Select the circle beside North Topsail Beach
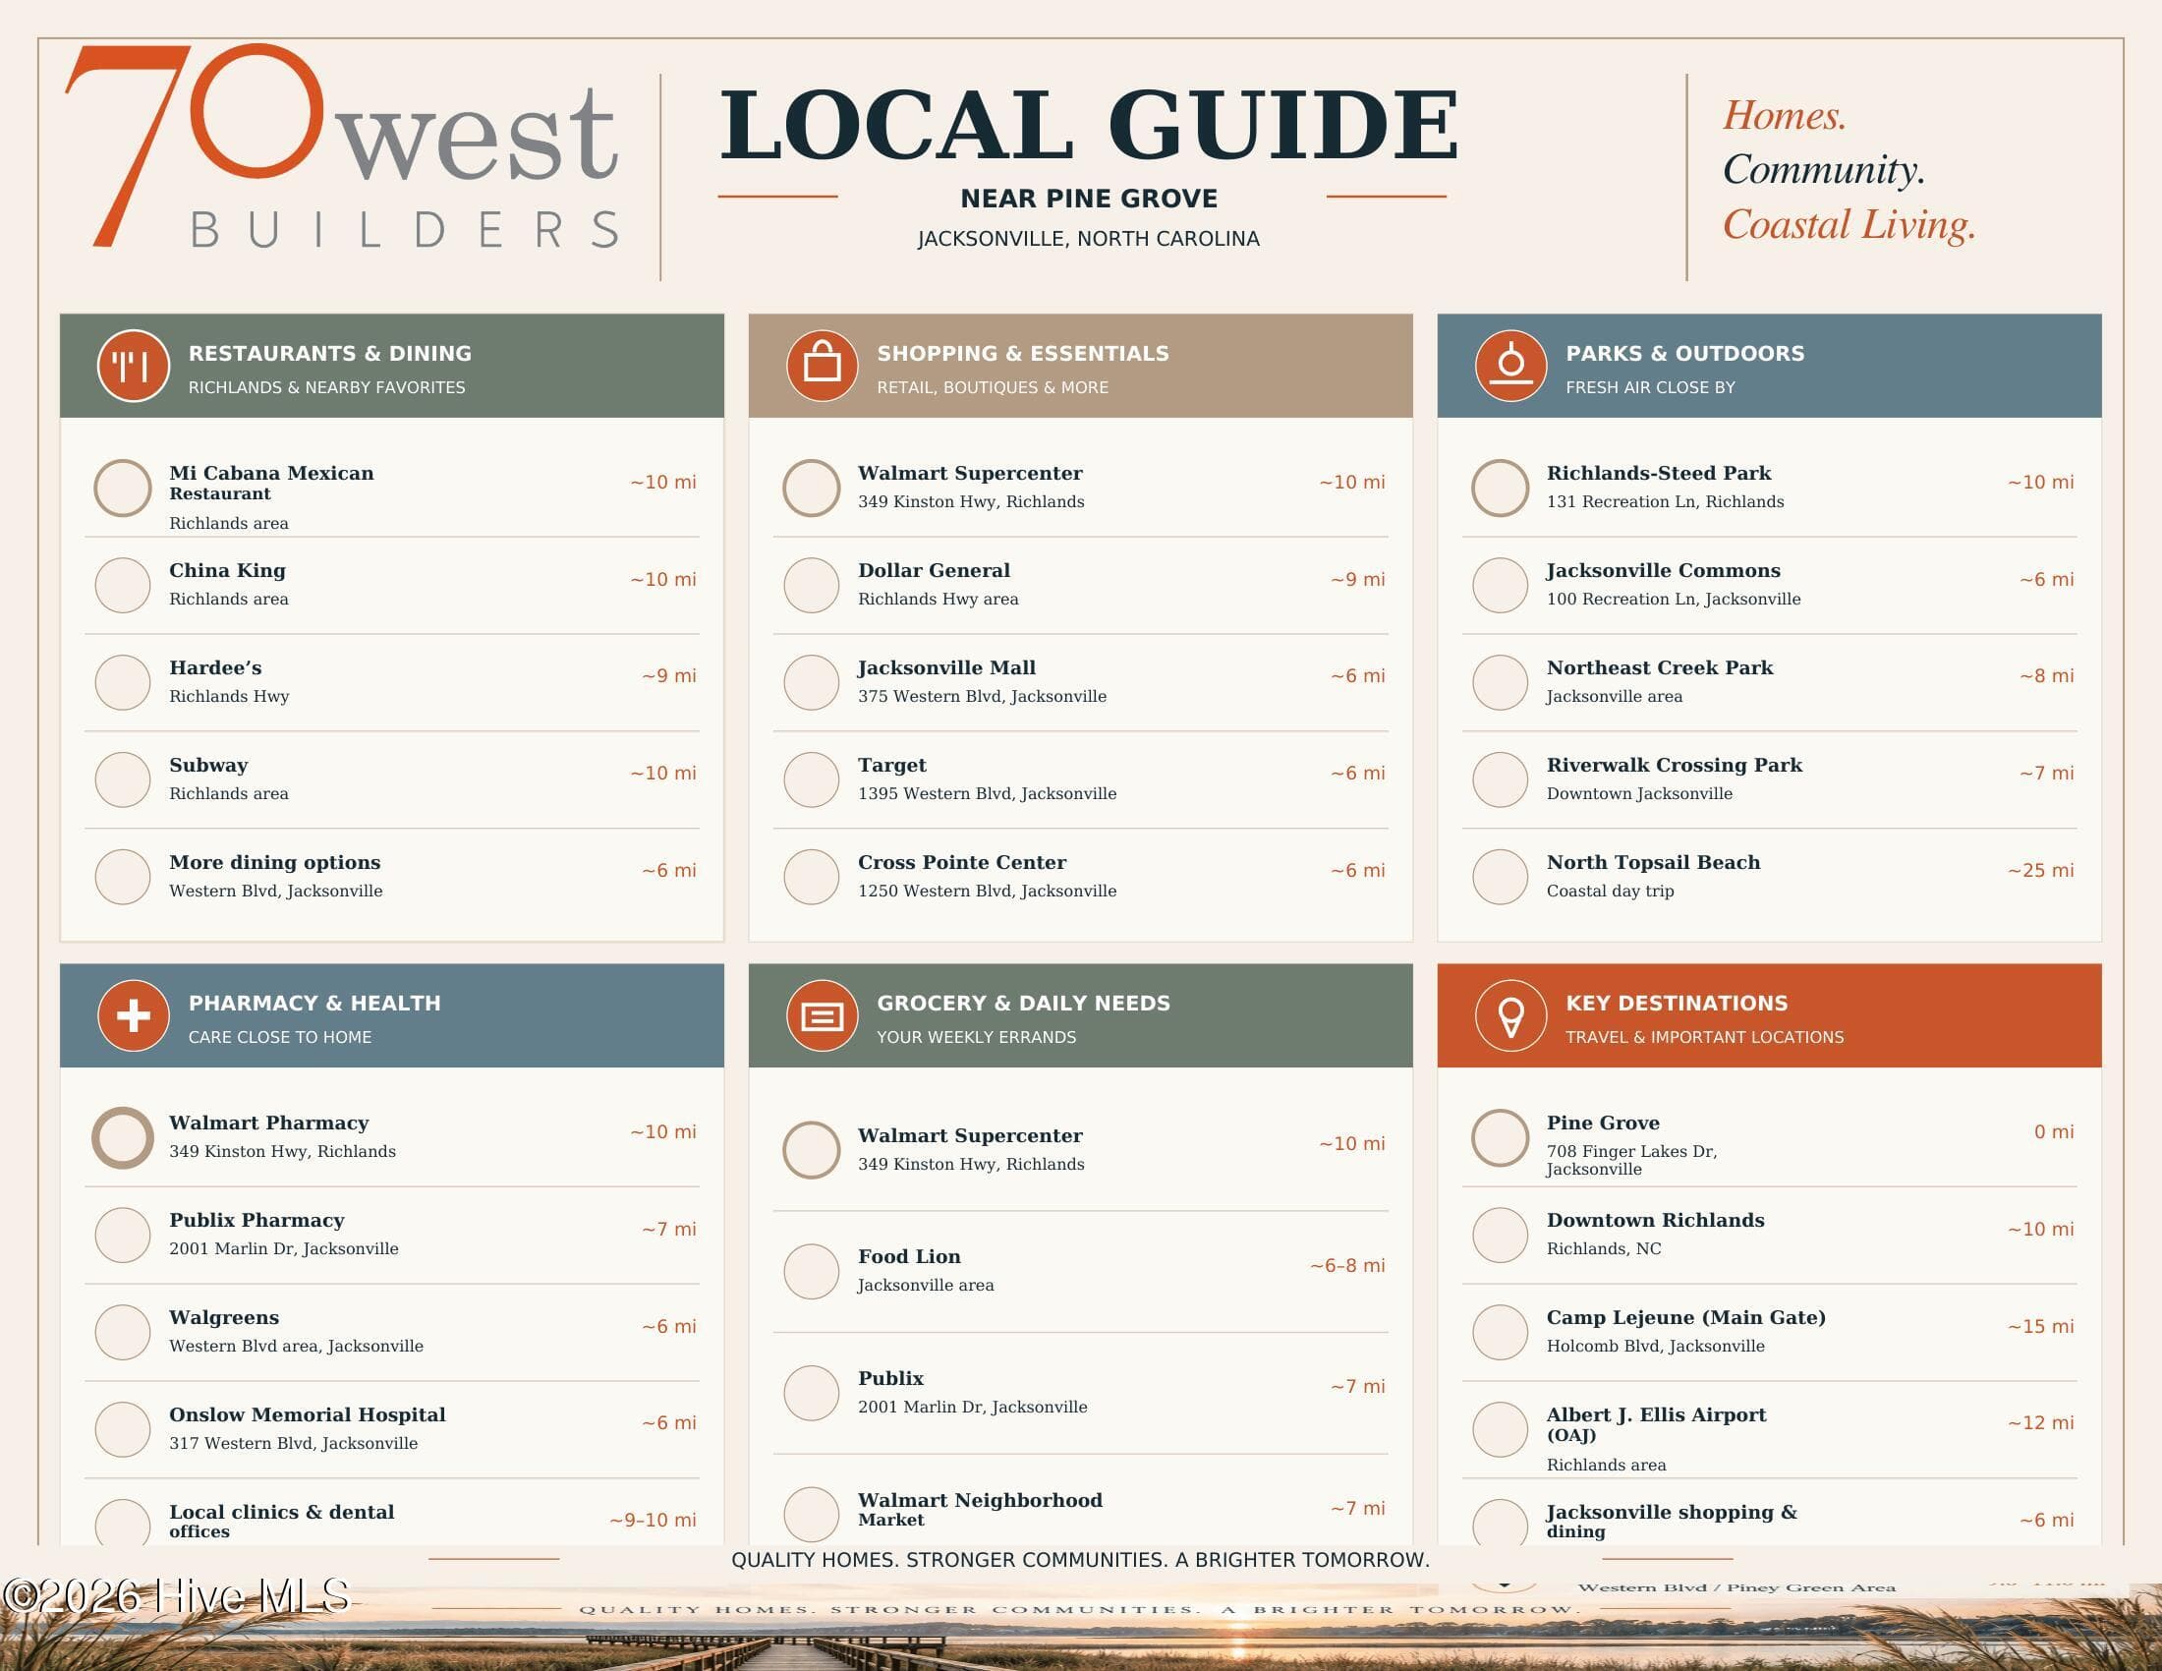 pos(1500,876)
